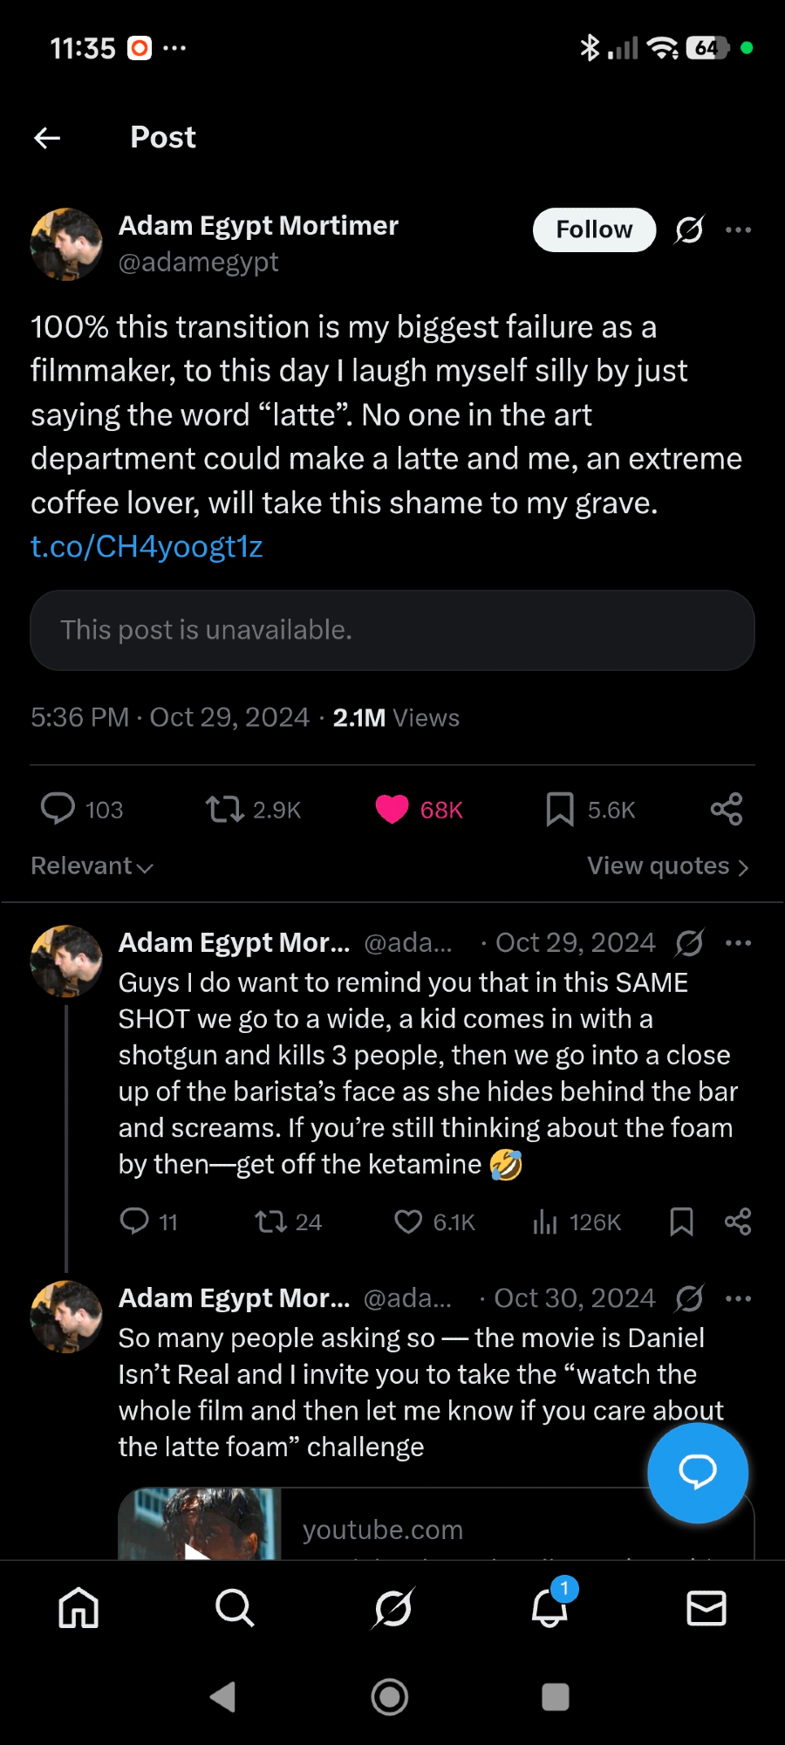
Task: Tap the blue floating reply compose button
Action: [698, 1473]
